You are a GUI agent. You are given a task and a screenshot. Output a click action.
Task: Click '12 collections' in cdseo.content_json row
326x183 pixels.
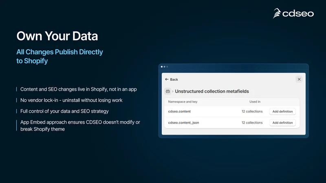(252, 123)
